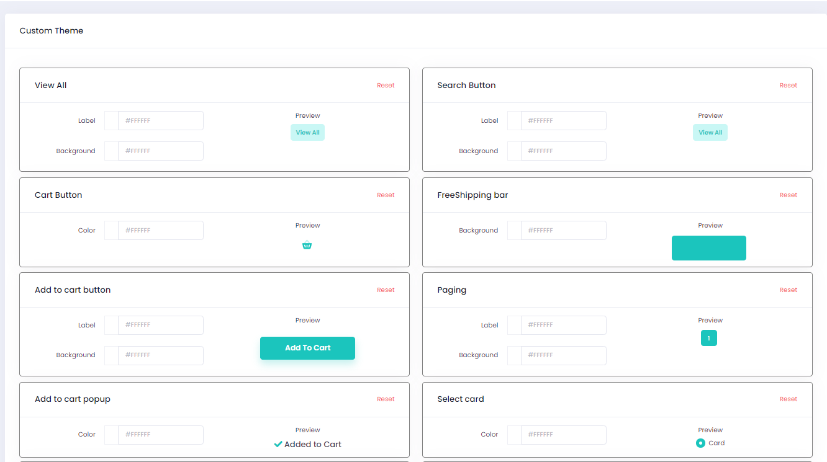Focus Search Button Label hex input
The image size is (827, 462).
564,121
